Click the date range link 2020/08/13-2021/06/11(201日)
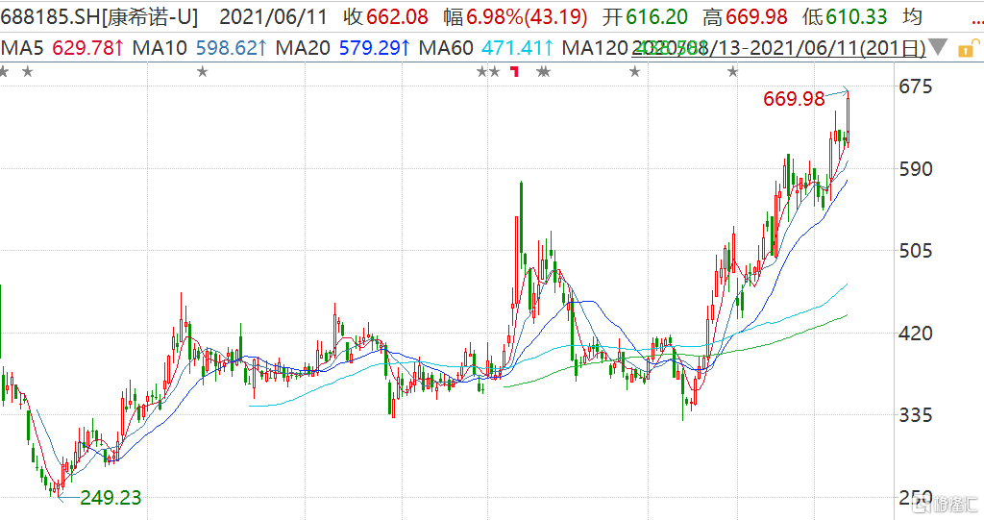This screenshot has width=984, height=520. [778, 48]
